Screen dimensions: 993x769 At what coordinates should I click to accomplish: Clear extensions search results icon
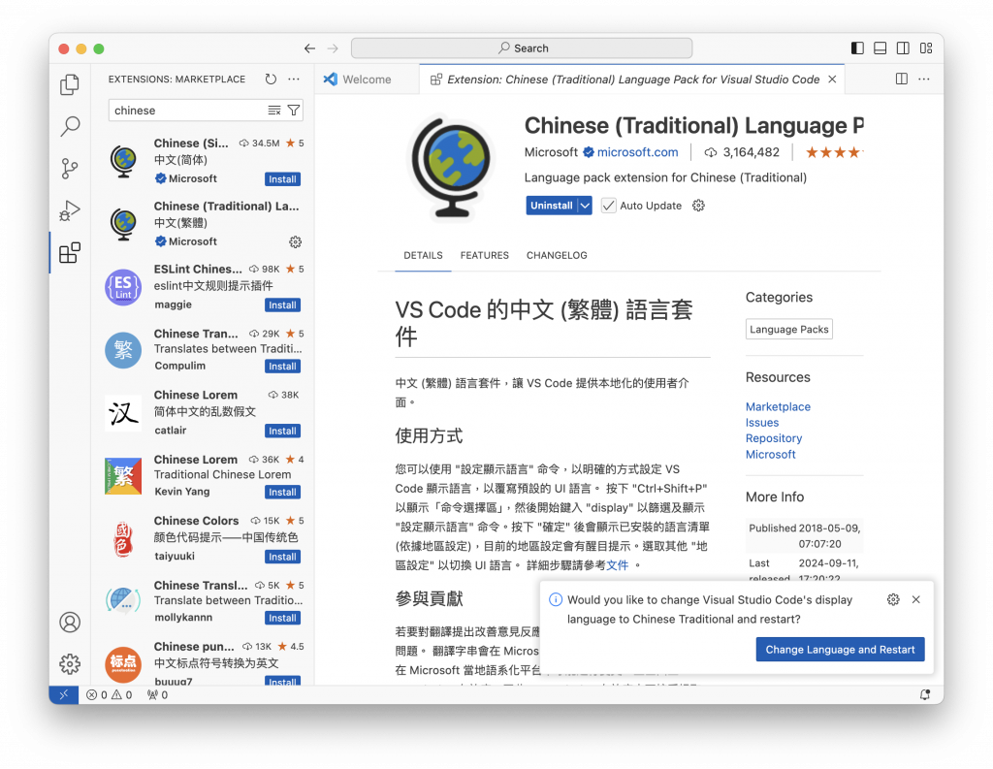point(274,111)
